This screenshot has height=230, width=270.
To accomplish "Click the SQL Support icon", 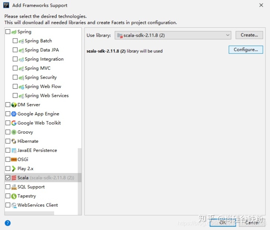I will (x=14, y=187).
